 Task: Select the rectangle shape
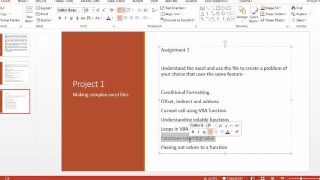pos(218,8)
